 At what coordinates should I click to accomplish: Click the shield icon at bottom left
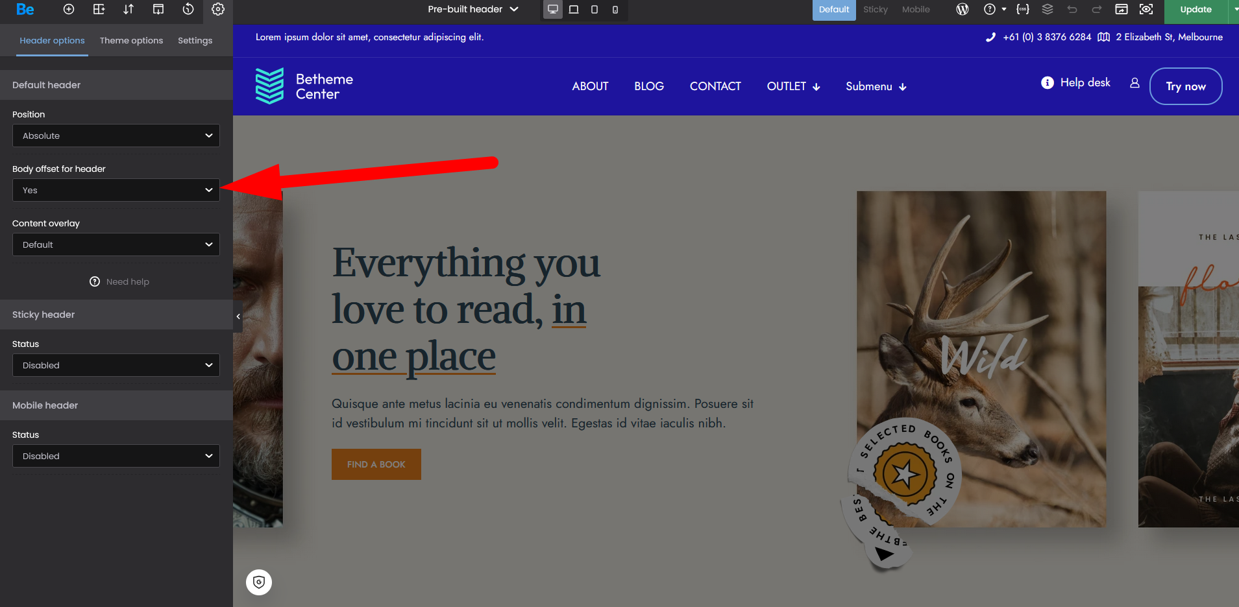point(259,582)
